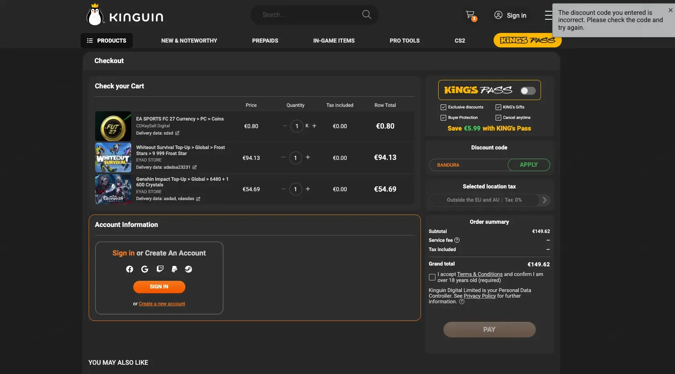The width and height of the screenshot is (675, 374).
Task: Open the NEW & NOTEWORTHY tab
Action: click(189, 41)
